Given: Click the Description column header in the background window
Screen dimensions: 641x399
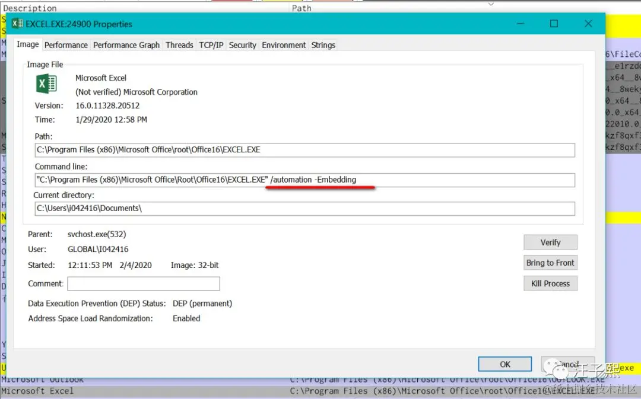Looking at the screenshot, I should (x=30, y=8).
